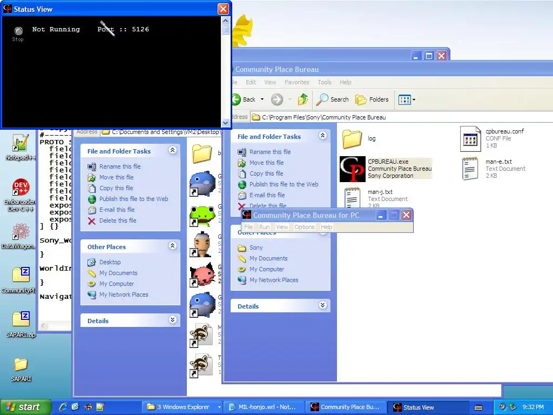553x415 pixels.
Task: Open File menu in Bureau for PC
Action: click(248, 227)
